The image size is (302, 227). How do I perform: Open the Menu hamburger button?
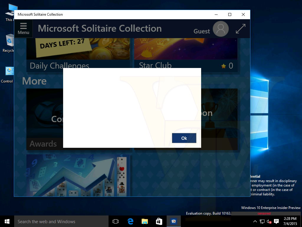pos(24,29)
